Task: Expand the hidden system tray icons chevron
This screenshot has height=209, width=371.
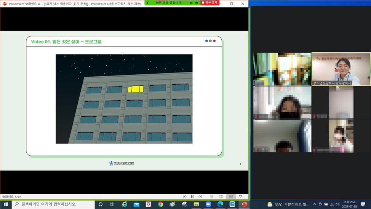Action: tap(314, 204)
